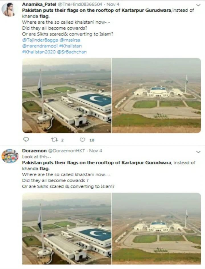Open the Doraemon avatar image

10,156
